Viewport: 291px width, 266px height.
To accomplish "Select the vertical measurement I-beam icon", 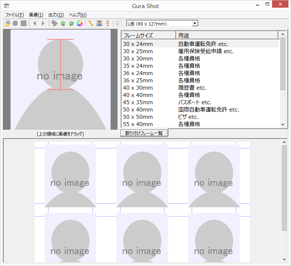I will [108, 23].
